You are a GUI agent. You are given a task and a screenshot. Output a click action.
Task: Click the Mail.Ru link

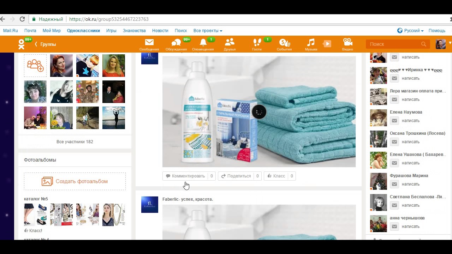coord(10,31)
